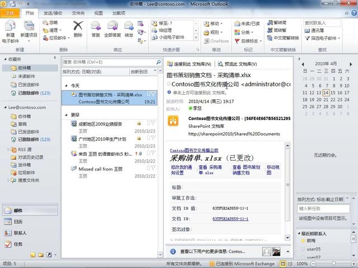The width and height of the screenshot is (358, 268).
Task: Go to next month in calendar
Action: [x=351, y=64]
